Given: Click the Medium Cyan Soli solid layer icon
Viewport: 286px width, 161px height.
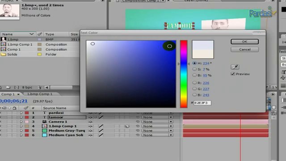Looking at the screenshot, I should [45, 135].
